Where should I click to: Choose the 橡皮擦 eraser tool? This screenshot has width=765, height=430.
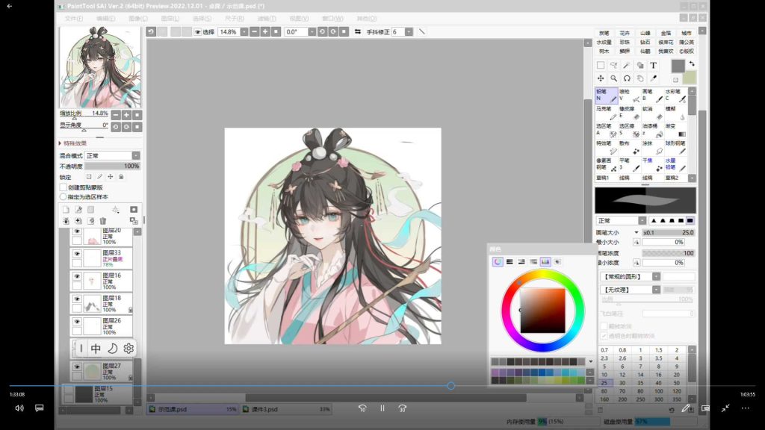pos(629,113)
